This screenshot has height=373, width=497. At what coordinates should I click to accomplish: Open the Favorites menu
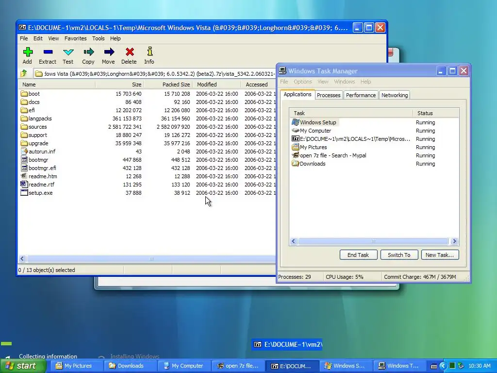(x=75, y=38)
